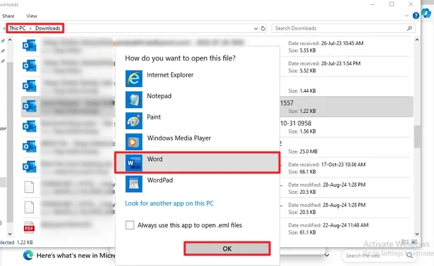
Task: Select the Outlook file sized 1.56 KB
Action: point(29,126)
